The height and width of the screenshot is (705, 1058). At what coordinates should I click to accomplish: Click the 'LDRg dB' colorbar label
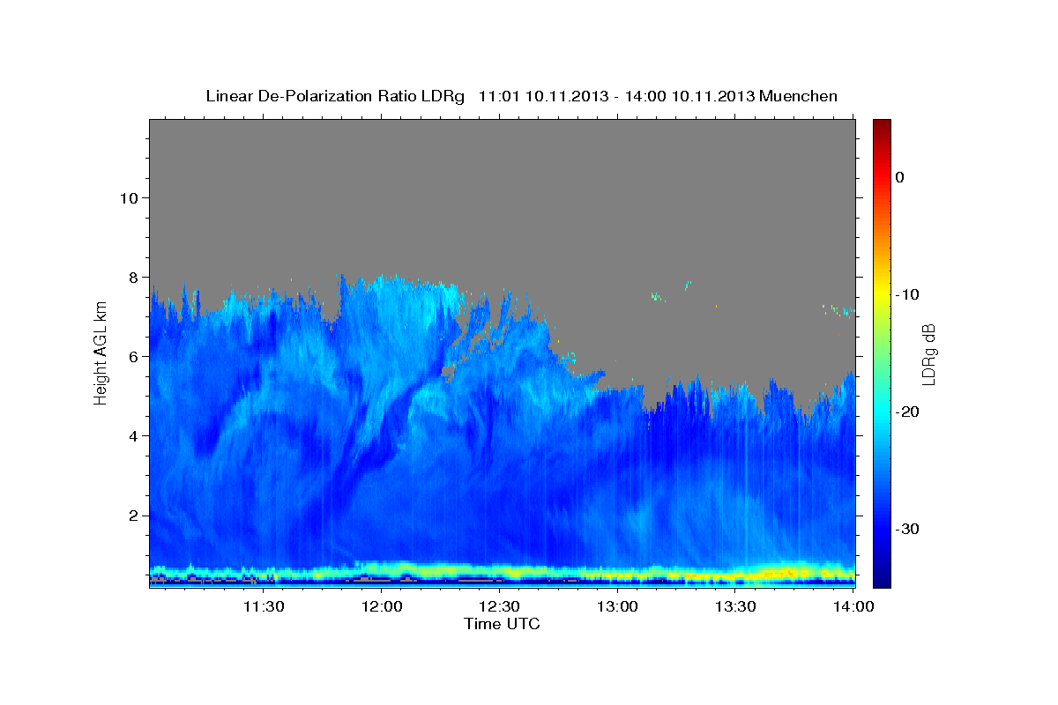(928, 355)
